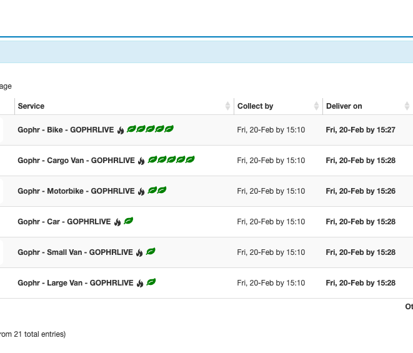This screenshot has width=413, height=353.
Task: Click delivery time Fri, 20-Feb by 15:26
Action: click(x=361, y=191)
